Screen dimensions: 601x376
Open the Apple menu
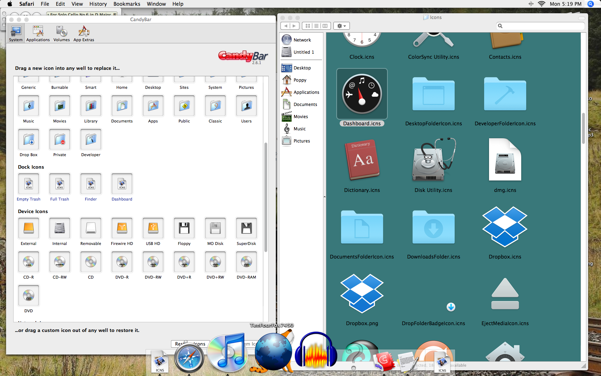(x=10, y=4)
